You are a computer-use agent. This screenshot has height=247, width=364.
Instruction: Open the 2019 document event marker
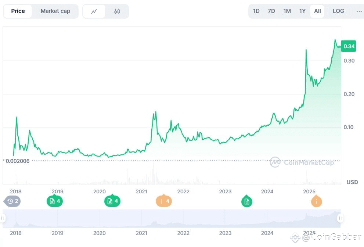pyautogui.click(x=55, y=201)
